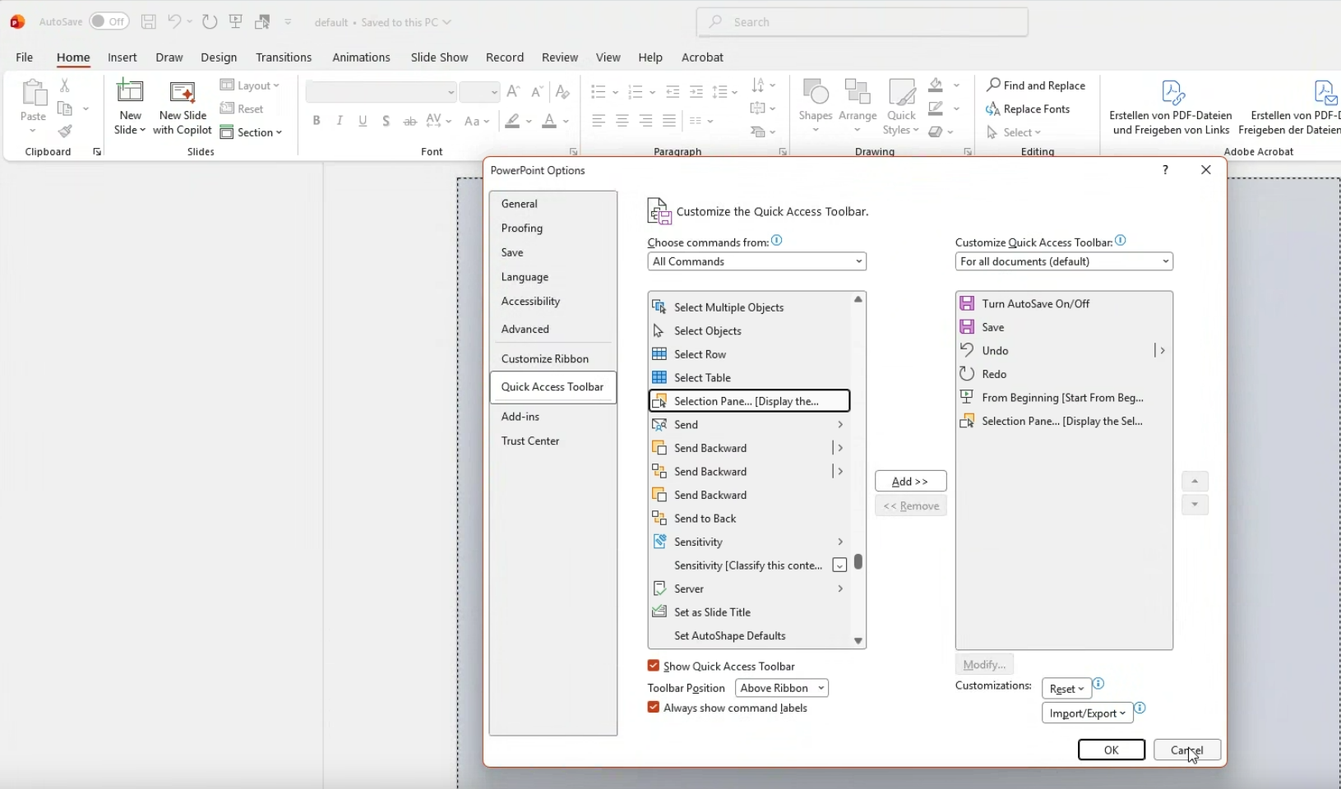Open the Toolbar Position dropdown
This screenshot has width=1341, height=789.
pos(781,688)
